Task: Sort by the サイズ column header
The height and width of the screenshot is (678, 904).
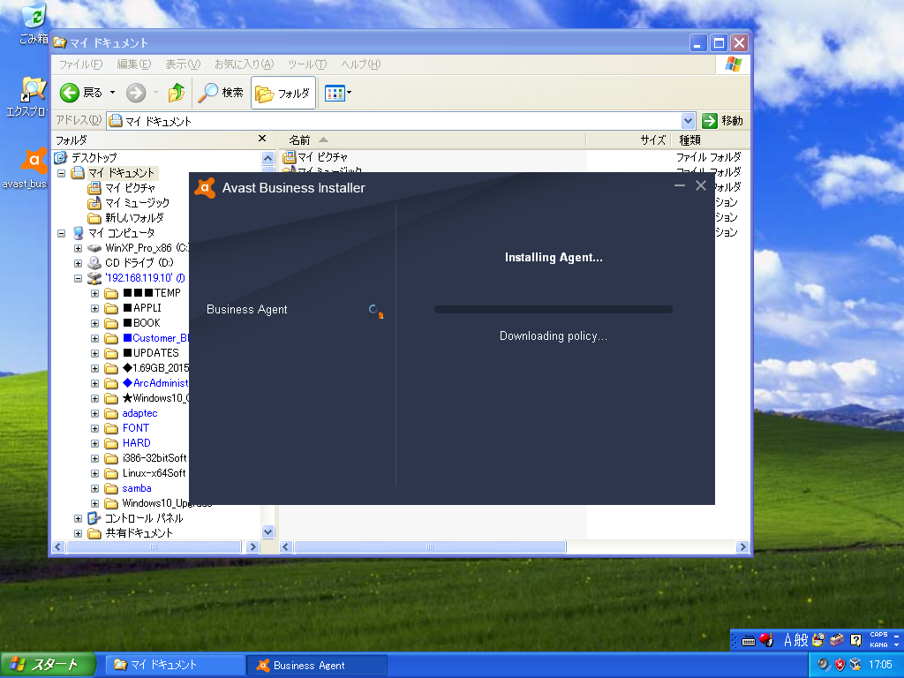Action: click(629, 140)
